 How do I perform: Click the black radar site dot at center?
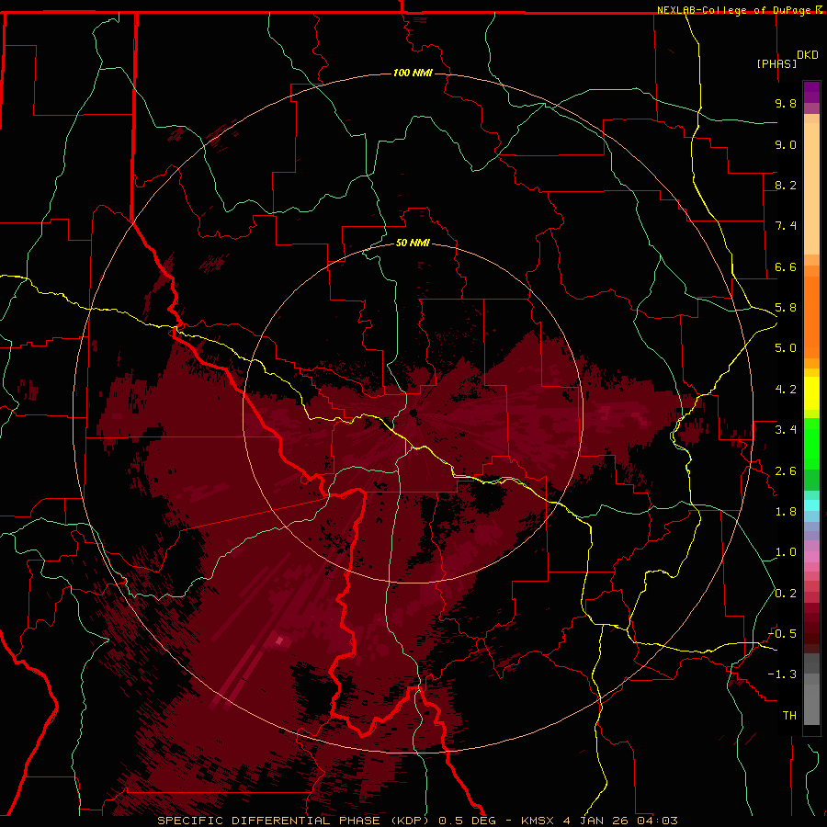(413, 413)
